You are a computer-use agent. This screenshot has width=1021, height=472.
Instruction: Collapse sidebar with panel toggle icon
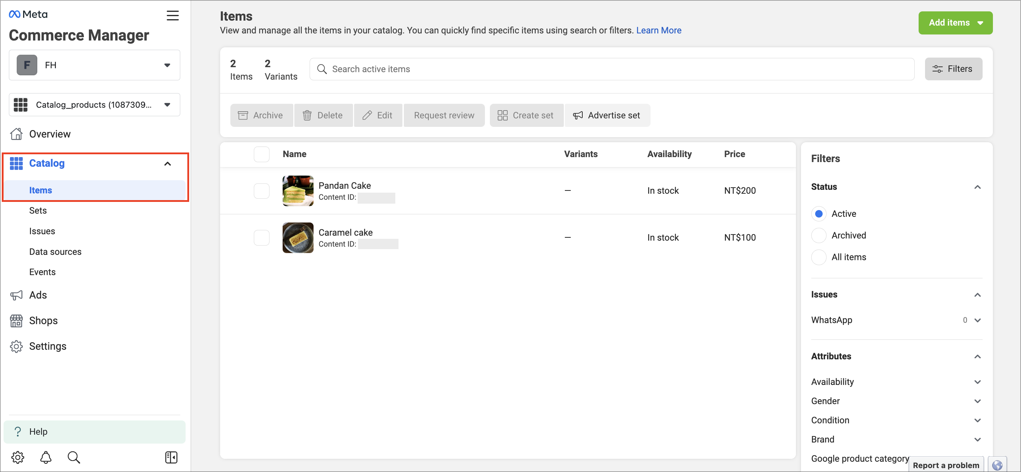point(171,457)
